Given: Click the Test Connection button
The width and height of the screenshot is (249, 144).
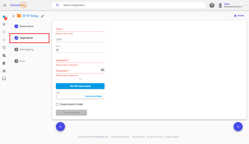Looking at the screenshot, I should 71,113.
